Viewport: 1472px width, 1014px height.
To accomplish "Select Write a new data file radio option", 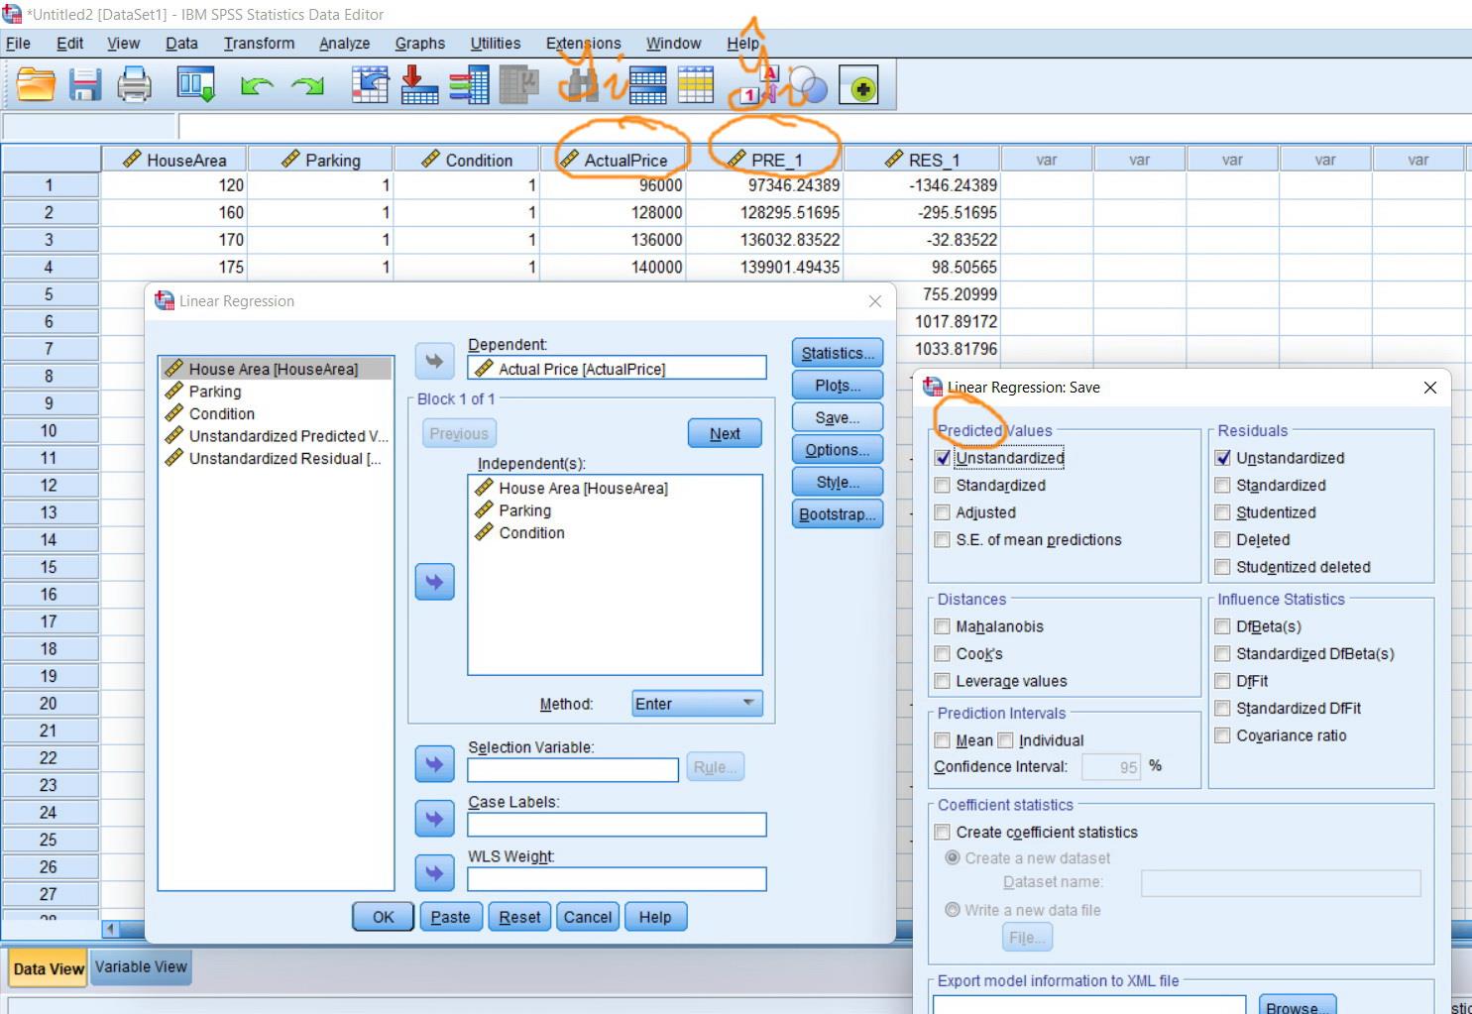I will coord(953,909).
